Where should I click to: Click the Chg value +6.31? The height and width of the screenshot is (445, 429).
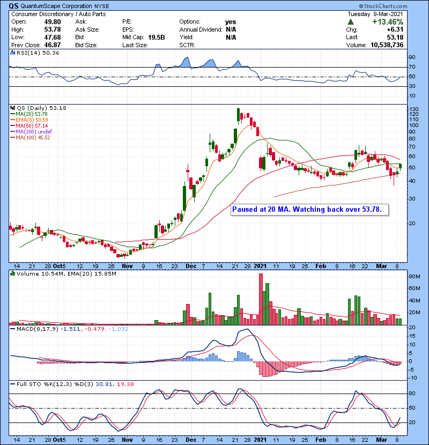pyautogui.click(x=395, y=29)
